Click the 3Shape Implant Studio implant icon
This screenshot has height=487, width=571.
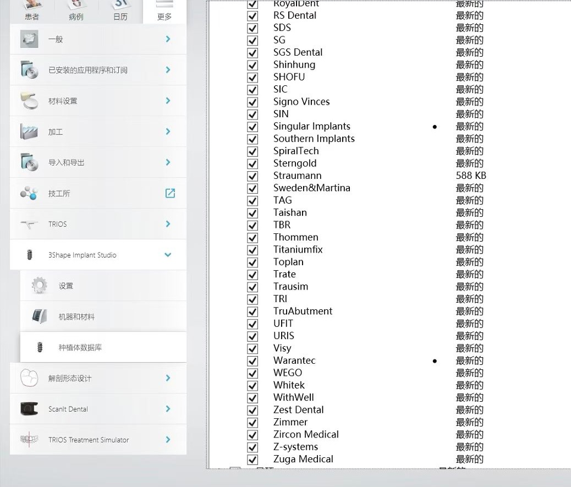click(30, 255)
